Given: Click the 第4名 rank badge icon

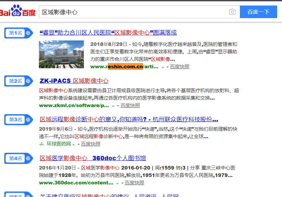Looking at the screenshot, I should click(19, 159).
